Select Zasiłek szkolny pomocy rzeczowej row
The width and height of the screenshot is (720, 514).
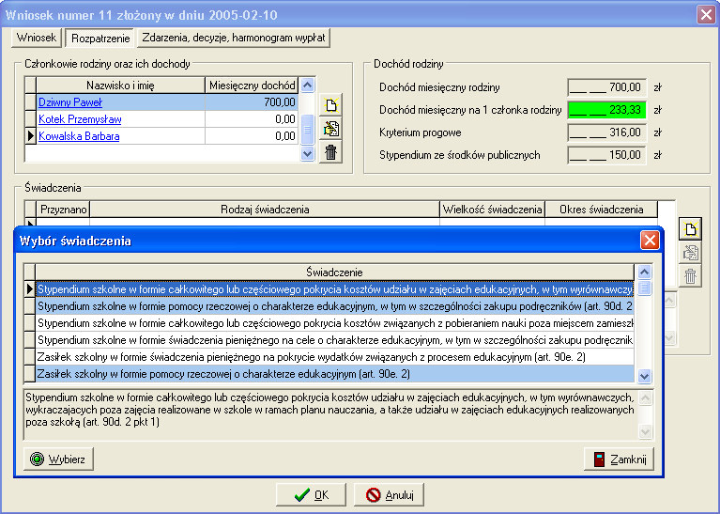tap(335, 374)
